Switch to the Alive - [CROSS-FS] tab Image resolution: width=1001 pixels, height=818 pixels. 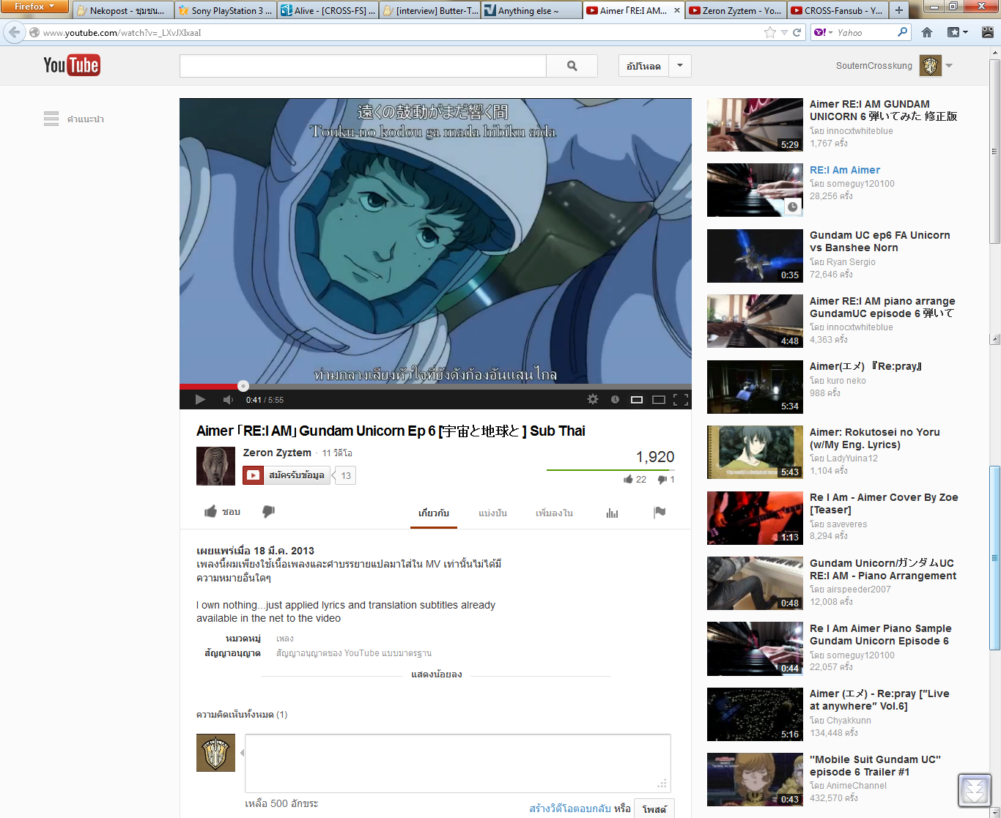coord(328,10)
